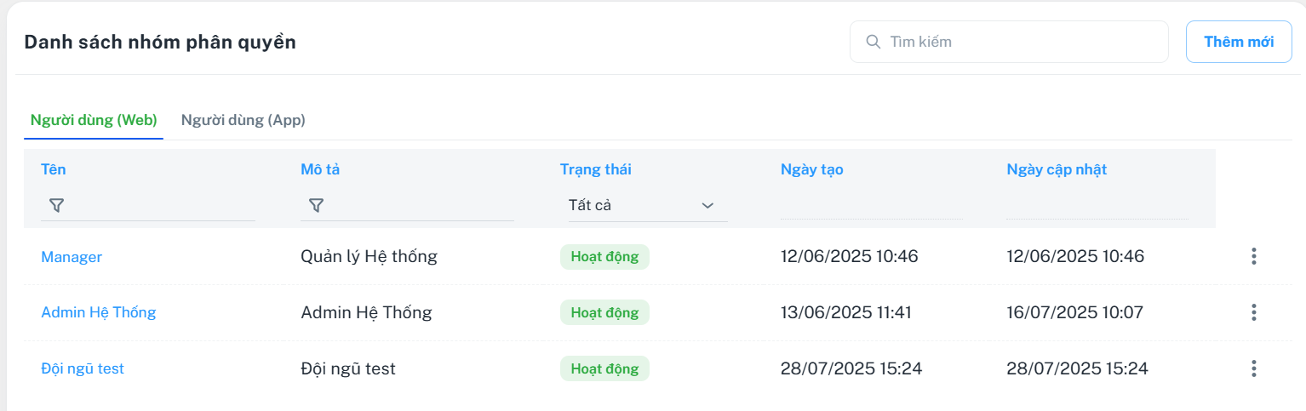
Task: Click filter icon under Mô tả column
Action: [316, 205]
